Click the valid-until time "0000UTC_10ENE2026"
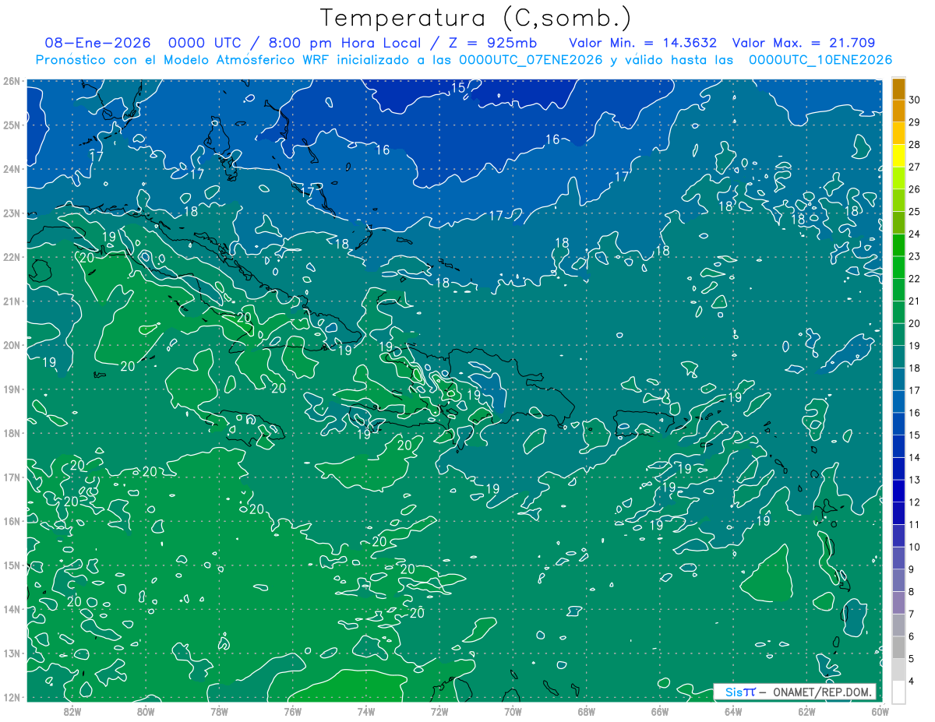Viewport: 935px width, 722px height. click(x=820, y=60)
